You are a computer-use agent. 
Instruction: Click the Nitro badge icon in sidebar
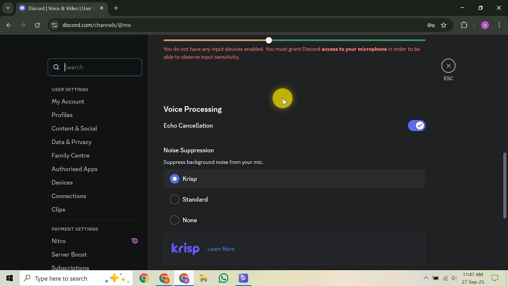click(x=135, y=241)
